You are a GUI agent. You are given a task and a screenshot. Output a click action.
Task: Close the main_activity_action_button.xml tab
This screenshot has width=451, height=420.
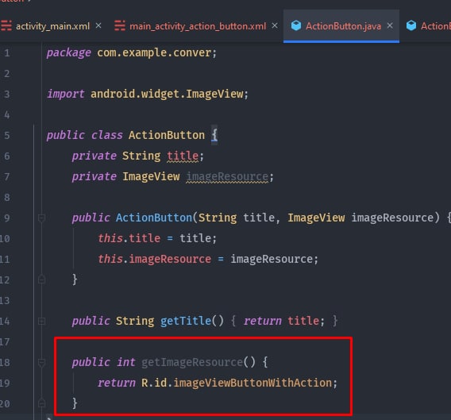tap(275, 26)
